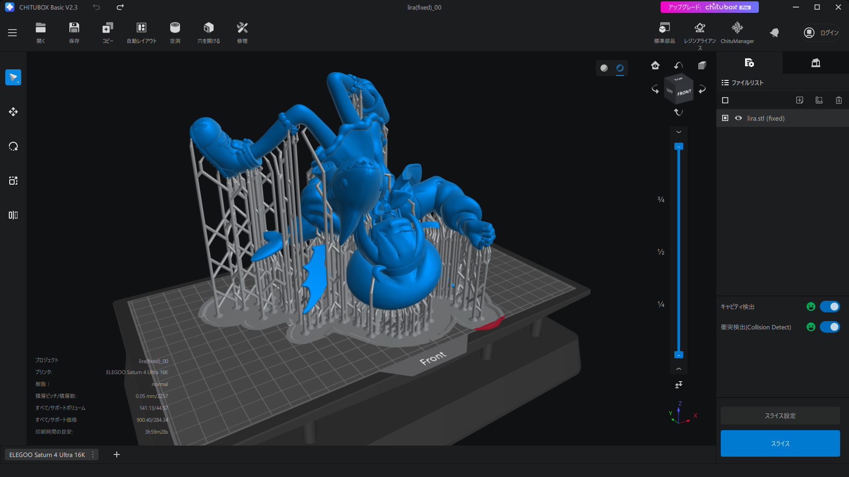The width and height of the screenshot is (849, 477).
Task: Click the print time value 3h59m28s
Action: [157, 432]
